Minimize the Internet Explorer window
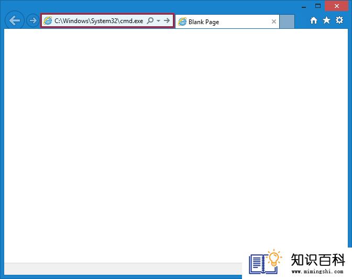352x279 pixels. (x=304, y=6)
